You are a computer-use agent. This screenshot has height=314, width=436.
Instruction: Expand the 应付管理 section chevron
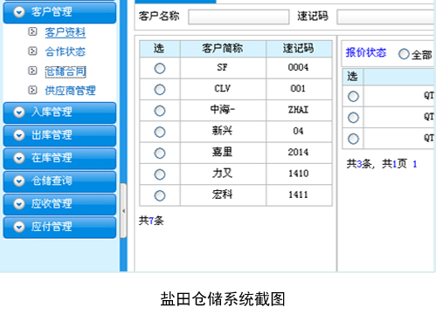tap(19, 227)
